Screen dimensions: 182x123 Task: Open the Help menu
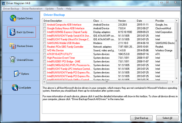coord(69,9)
